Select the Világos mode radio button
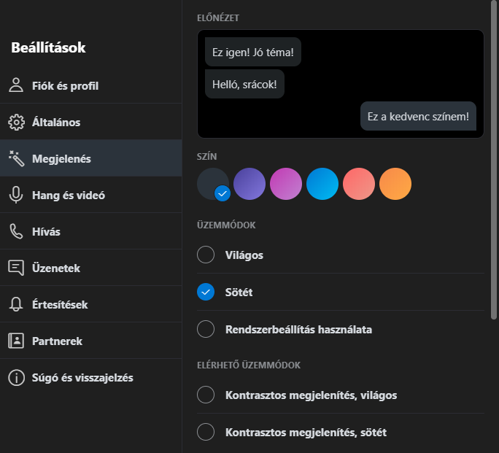The height and width of the screenshot is (453, 499). [206, 255]
